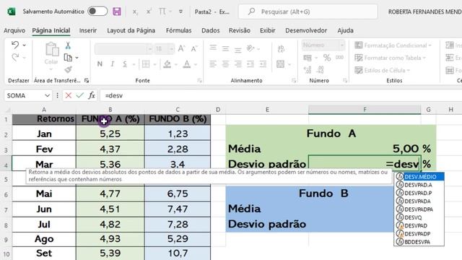
Task: Click the decrease font size icon
Action: click(x=194, y=48)
